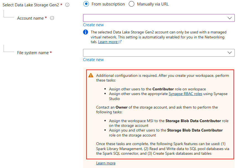Screen dimensions: 237x168
Task: Open the Synapse RBAC roles link
Action: 185,94
